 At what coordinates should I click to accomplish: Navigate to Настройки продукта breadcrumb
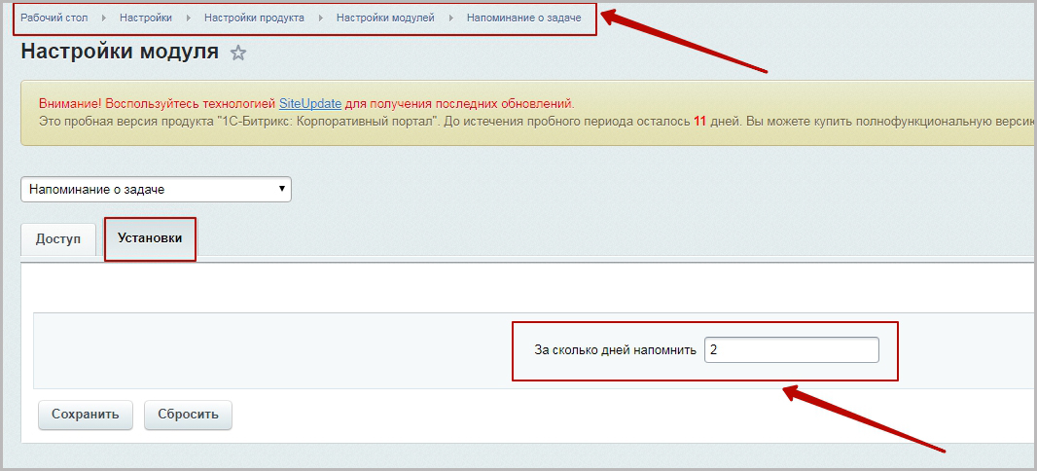click(x=254, y=18)
